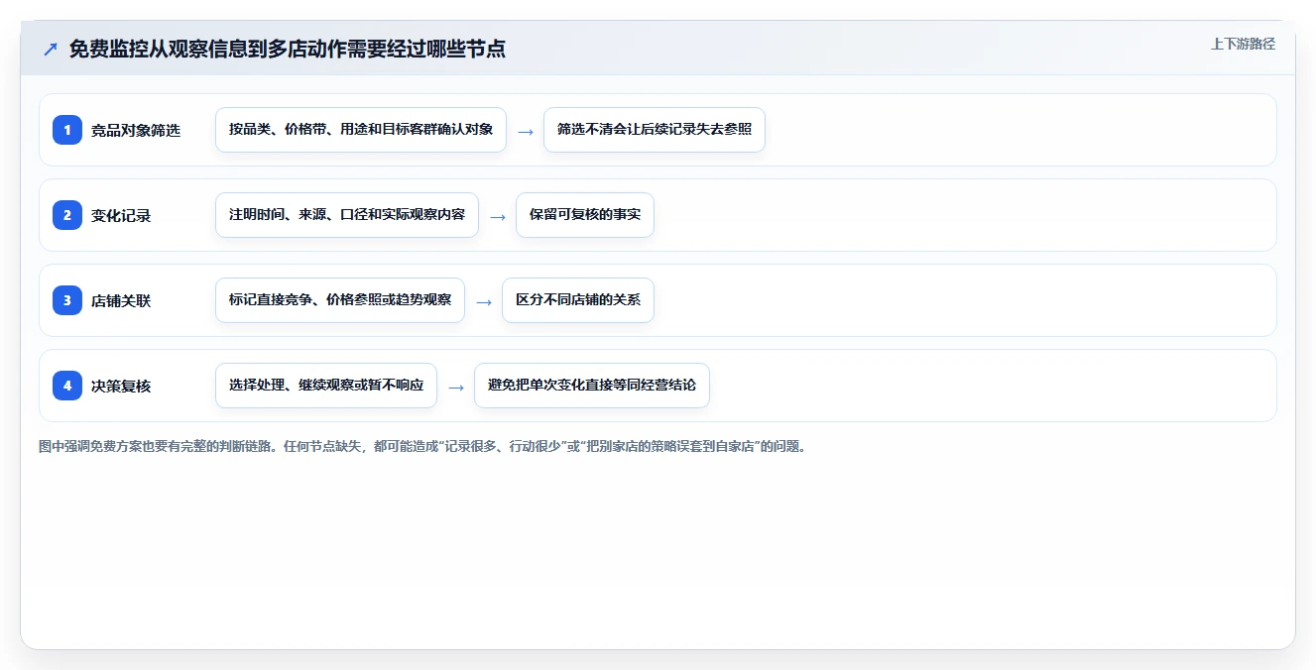The width and height of the screenshot is (1316, 670).
Task: Click the diagonal arrow icon beside the title
Action: coord(51,49)
